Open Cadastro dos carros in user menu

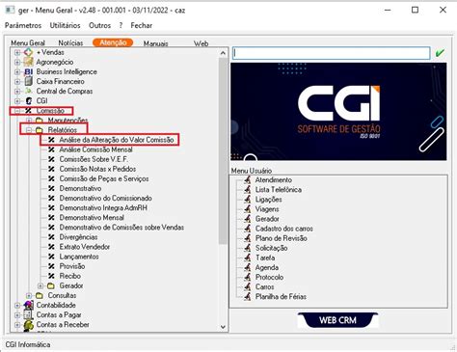coord(284,229)
